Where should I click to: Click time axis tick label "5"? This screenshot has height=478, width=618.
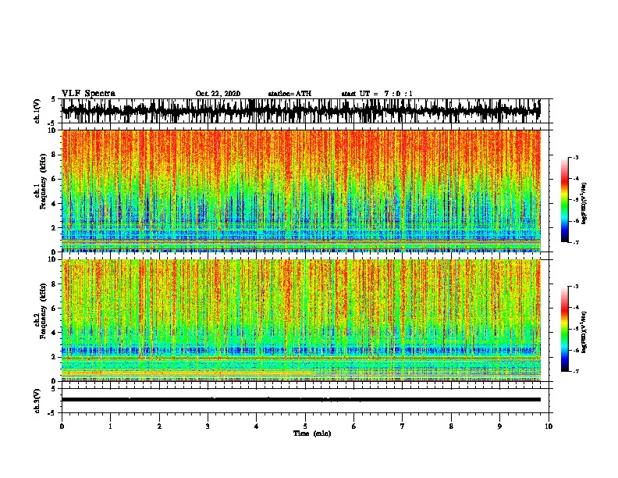tap(305, 426)
